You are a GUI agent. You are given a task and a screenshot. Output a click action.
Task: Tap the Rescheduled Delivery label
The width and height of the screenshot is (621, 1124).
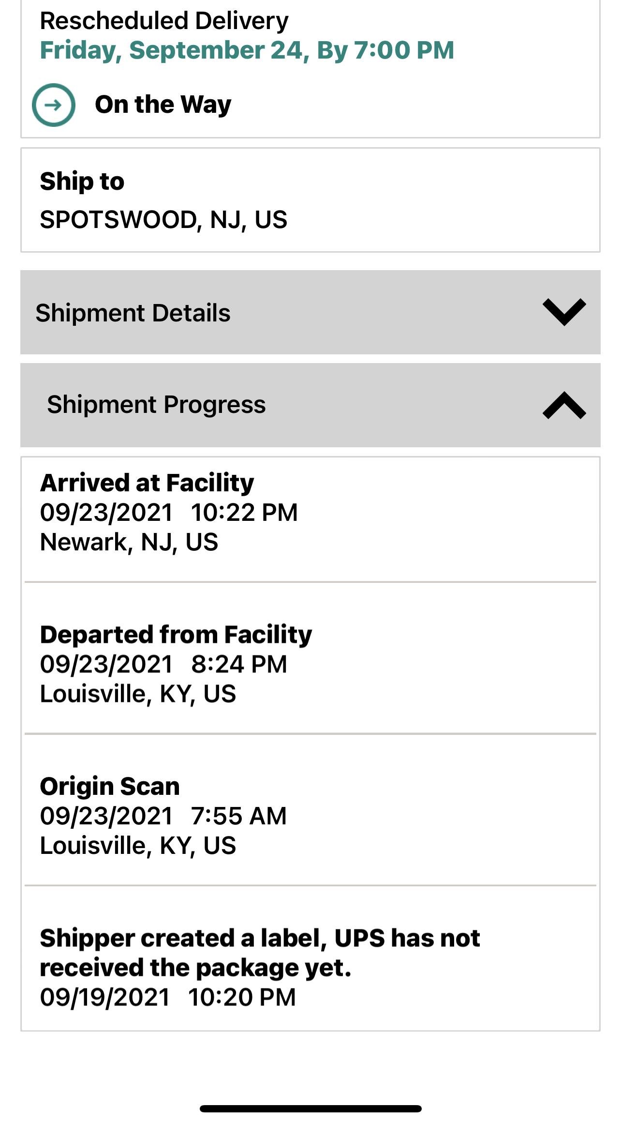164,21
